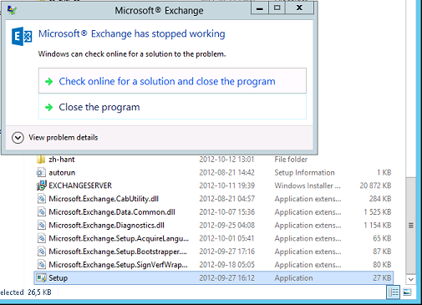Image resolution: width=422 pixels, height=305 pixels.
Task: Click the Exchange logo icon in dialog
Action: point(22,36)
